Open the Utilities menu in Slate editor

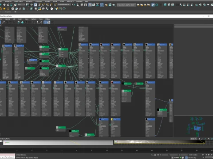47,19
